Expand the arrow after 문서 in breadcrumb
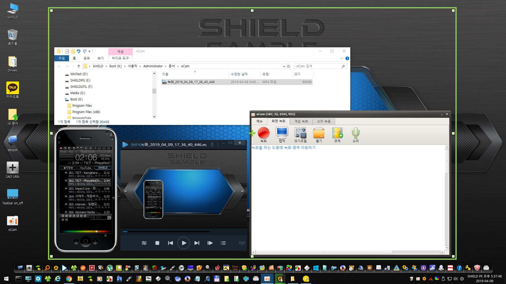 [x=178, y=66]
